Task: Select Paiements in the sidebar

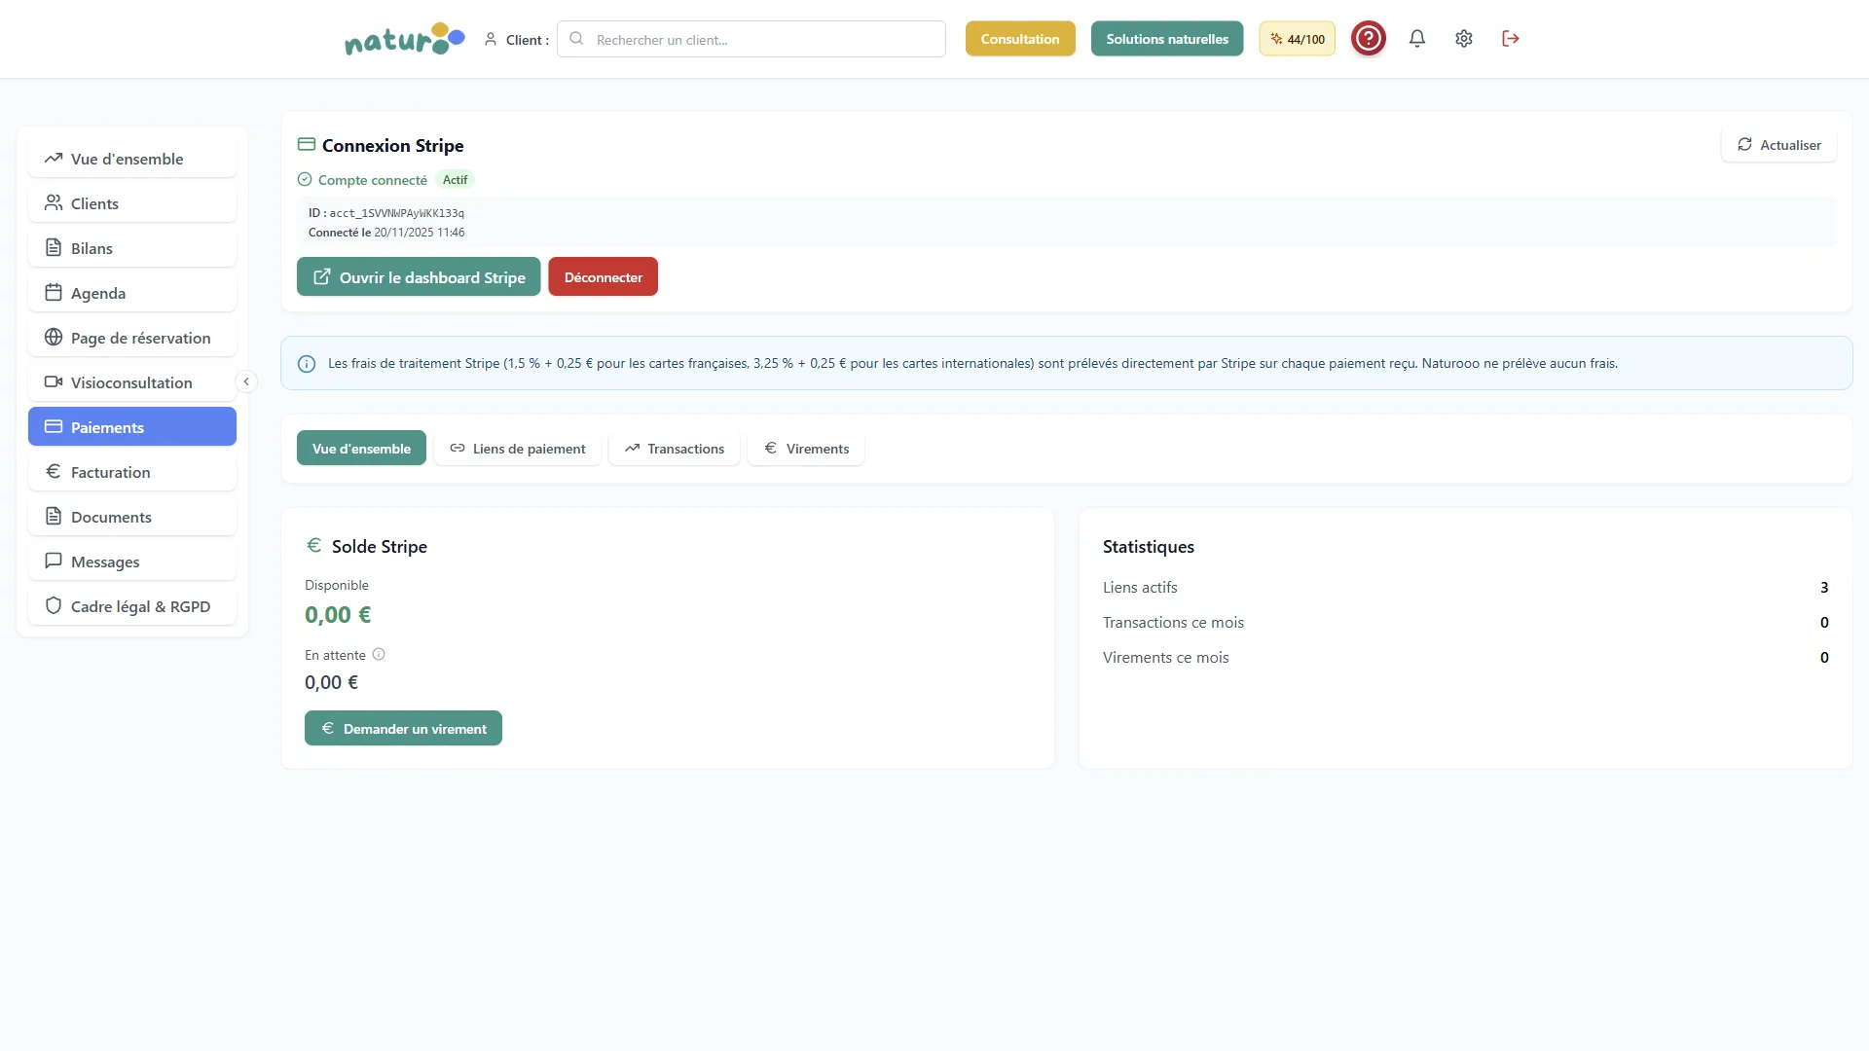Action: coord(132,427)
